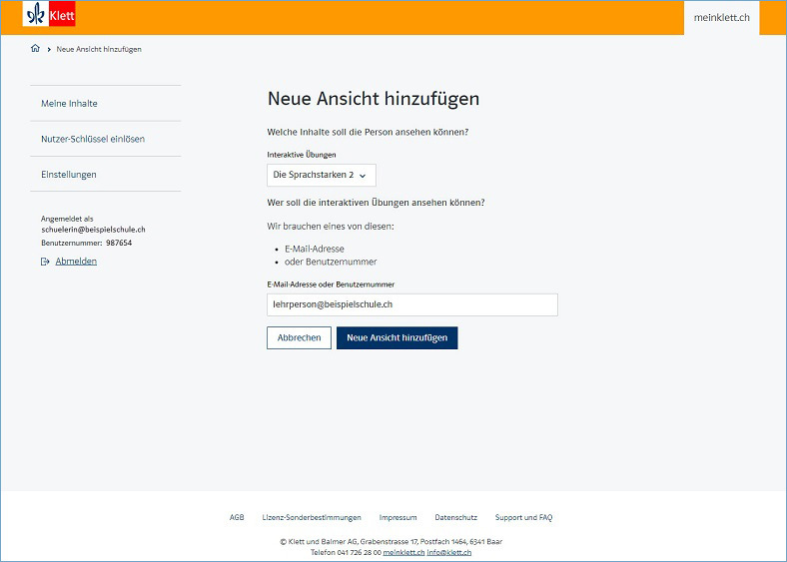Open the Impressum link
787x562 pixels.
[x=397, y=518]
